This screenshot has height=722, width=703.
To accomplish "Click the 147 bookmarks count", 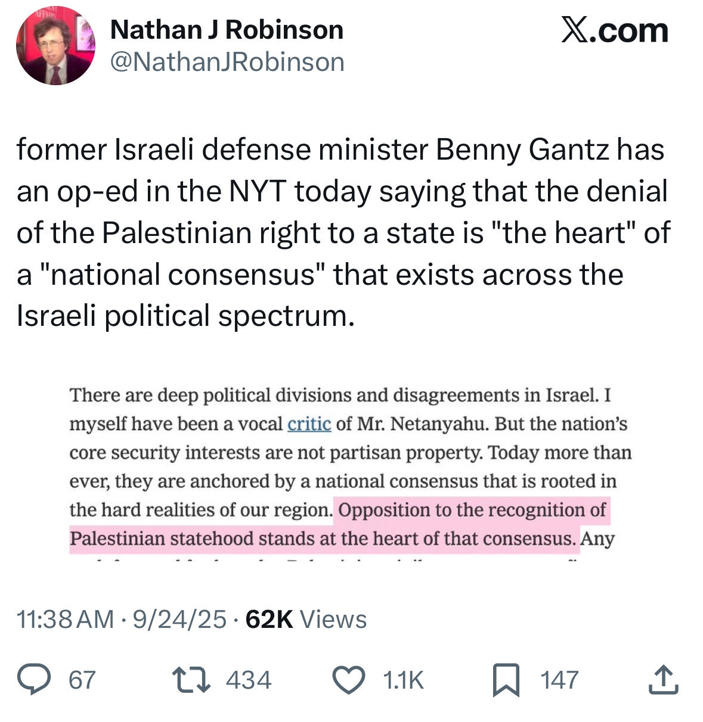I will pos(559,680).
